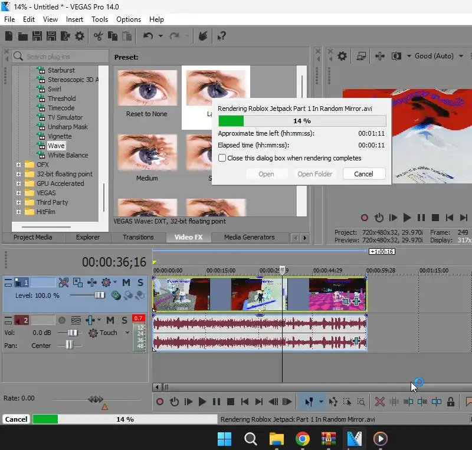Click the split screen view icon in preview
472x450 pixels.
[396, 56]
